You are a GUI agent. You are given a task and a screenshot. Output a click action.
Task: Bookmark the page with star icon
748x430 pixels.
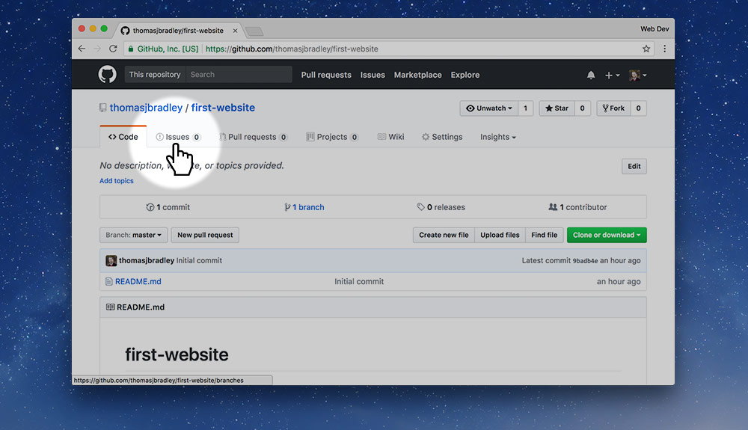click(x=646, y=49)
